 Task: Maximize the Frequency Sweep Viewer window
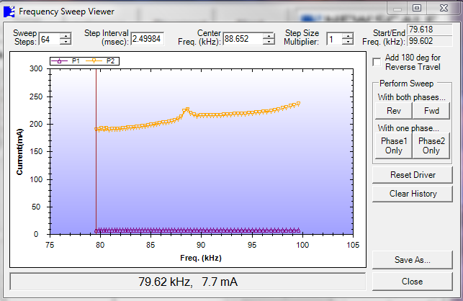point(417,8)
